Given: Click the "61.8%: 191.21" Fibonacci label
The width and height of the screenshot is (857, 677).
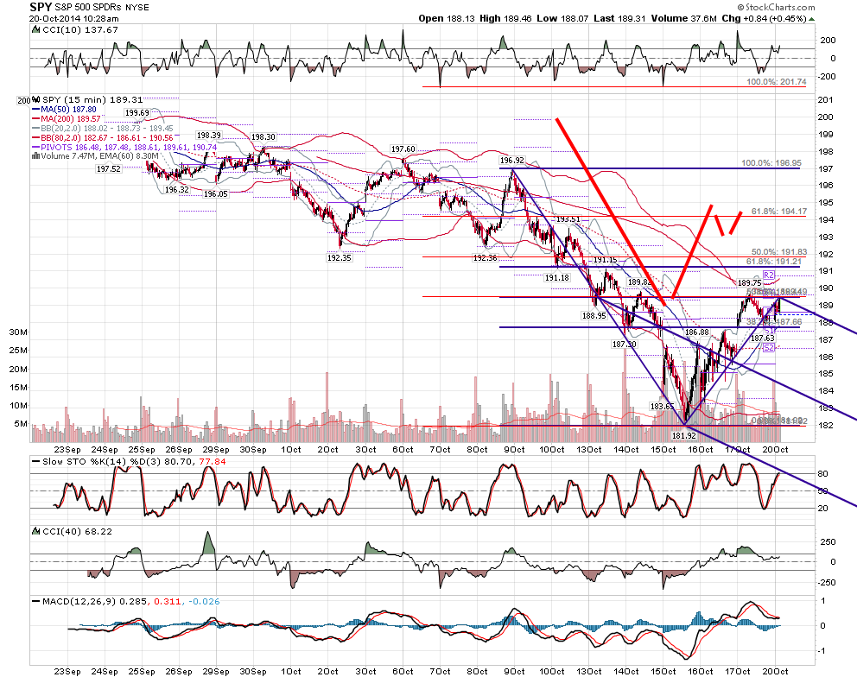Looking at the screenshot, I should click(x=773, y=262).
